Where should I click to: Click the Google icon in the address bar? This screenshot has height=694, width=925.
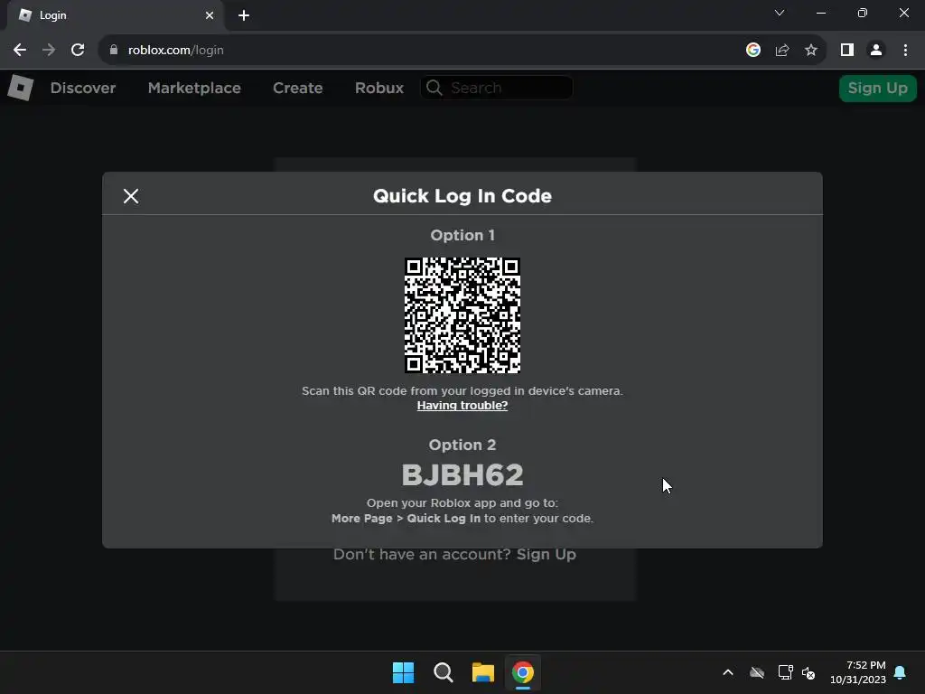pyautogui.click(x=752, y=51)
